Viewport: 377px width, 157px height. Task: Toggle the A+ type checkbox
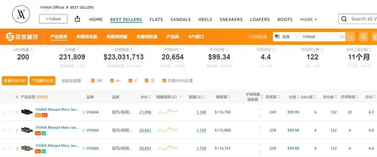(x=112, y=81)
